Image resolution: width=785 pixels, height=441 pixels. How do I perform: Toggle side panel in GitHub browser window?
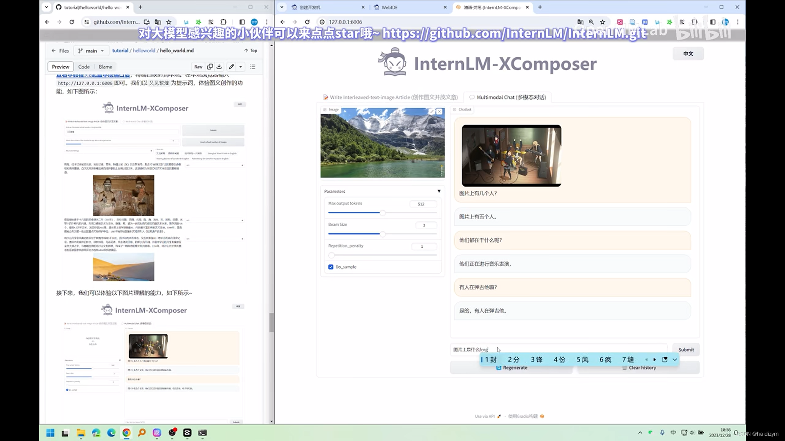tap(242, 22)
